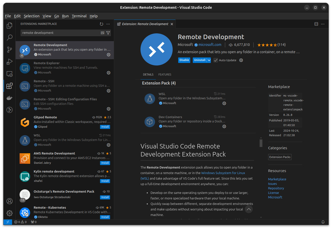
Task: Open the Microsoft resource link
Action: (275, 197)
